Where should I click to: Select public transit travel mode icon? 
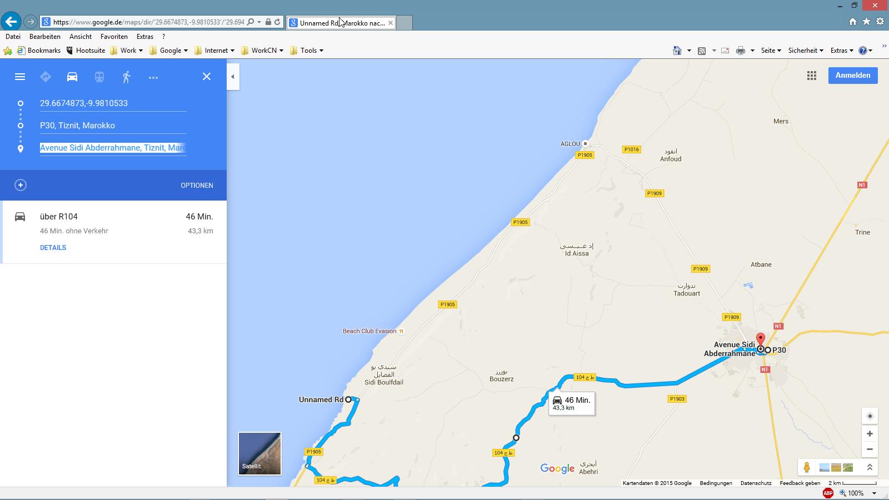tap(99, 77)
